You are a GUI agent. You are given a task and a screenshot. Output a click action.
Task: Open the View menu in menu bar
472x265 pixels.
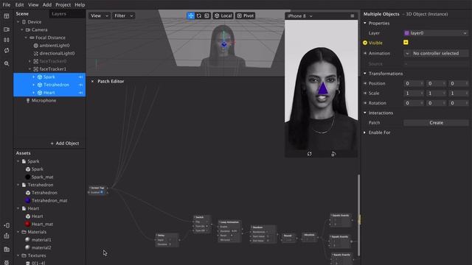coord(33,5)
